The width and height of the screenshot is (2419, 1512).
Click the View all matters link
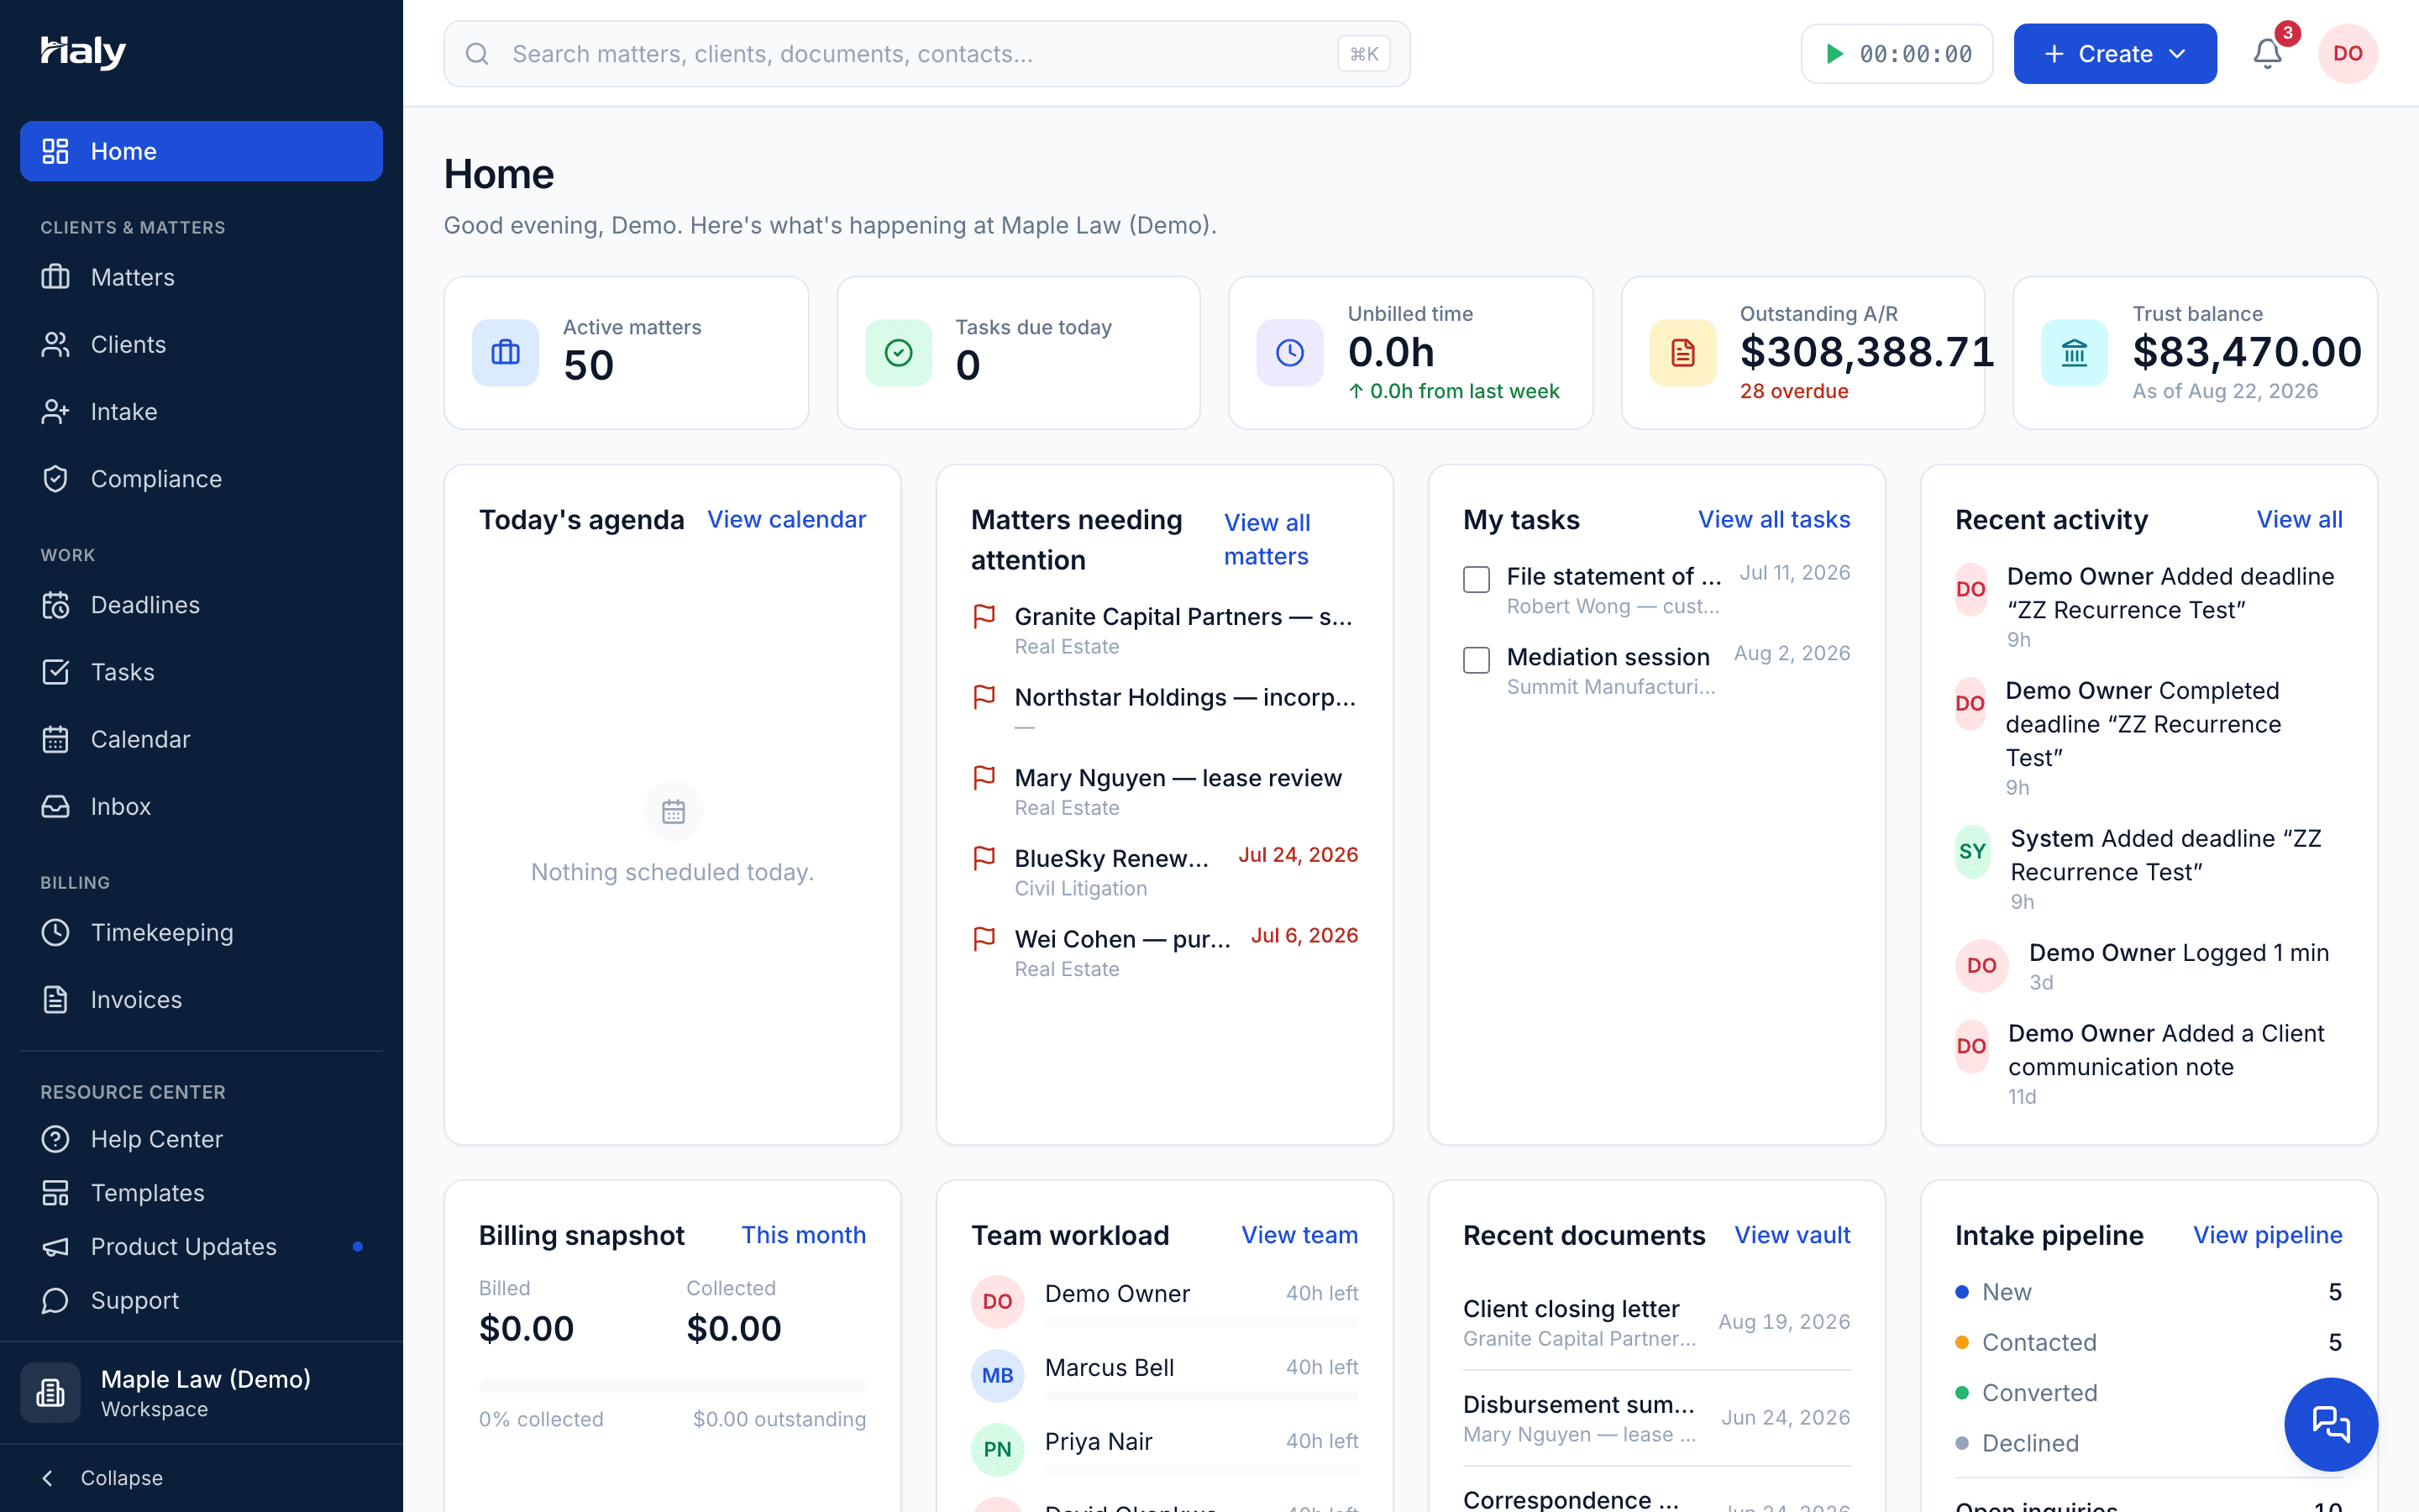coord(1267,539)
